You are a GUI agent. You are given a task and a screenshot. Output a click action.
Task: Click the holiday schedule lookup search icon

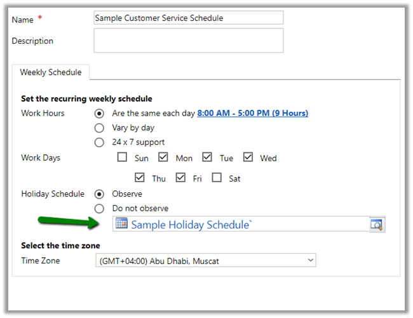pos(377,224)
